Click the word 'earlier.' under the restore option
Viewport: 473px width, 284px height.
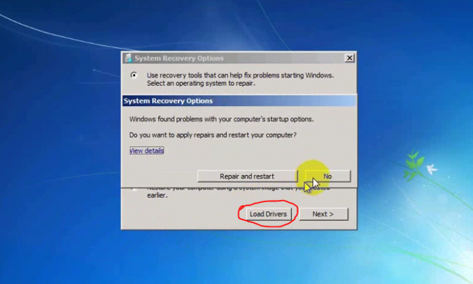click(157, 195)
